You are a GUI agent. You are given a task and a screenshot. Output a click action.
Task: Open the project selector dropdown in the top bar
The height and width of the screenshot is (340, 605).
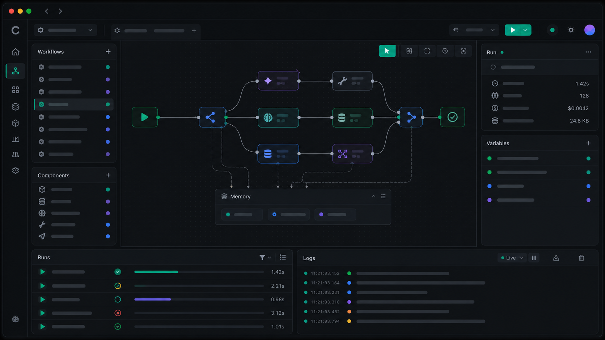(x=65, y=30)
